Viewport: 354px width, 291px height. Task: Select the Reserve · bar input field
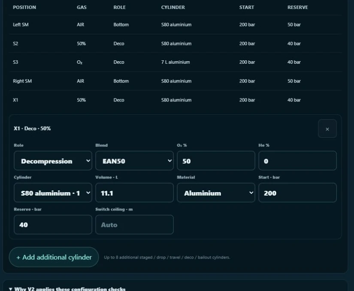click(53, 225)
